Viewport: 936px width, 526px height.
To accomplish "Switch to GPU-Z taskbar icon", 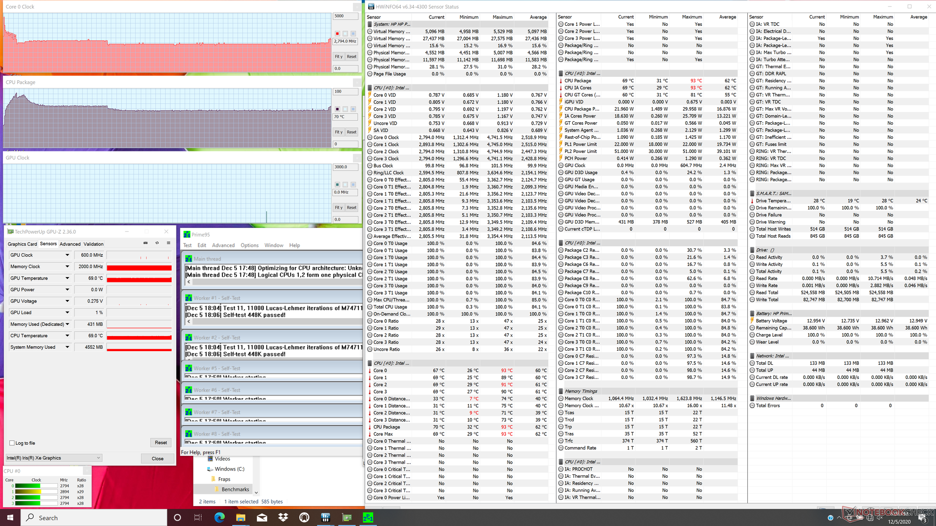I will point(347,517).
